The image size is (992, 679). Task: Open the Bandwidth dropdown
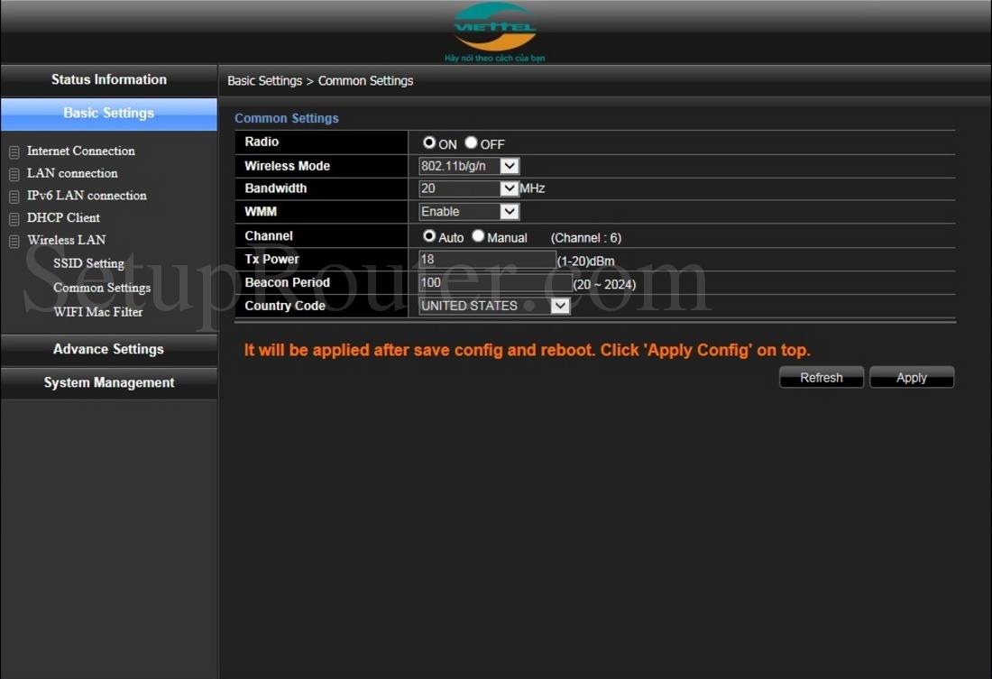click(509, 188)
